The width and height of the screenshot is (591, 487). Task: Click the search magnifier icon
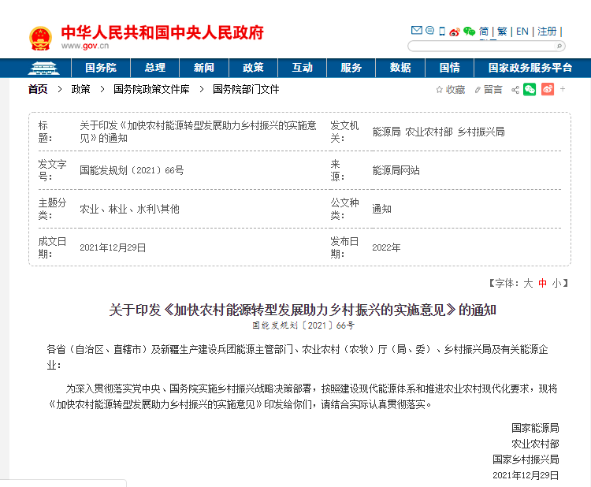tap(559, 46)
